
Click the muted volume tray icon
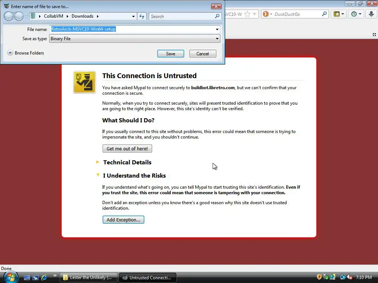(350, 277)
